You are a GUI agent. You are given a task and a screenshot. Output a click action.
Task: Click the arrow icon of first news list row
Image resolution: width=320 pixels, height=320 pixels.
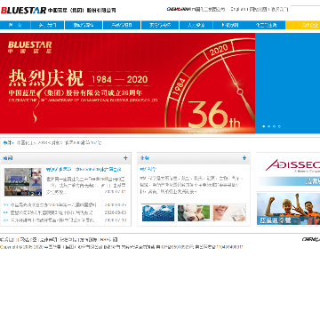[x=5, y=204]
